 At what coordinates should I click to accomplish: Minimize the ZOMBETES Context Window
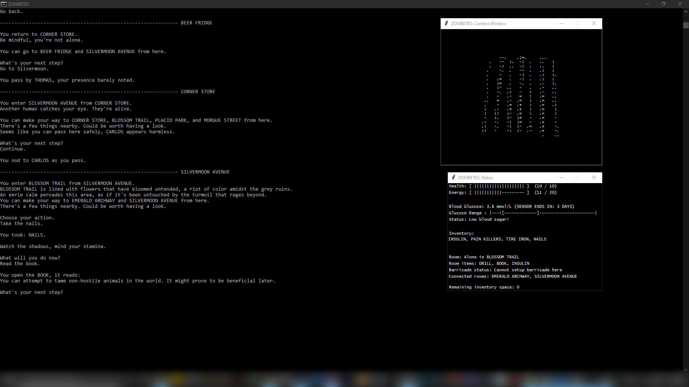[x=561, y=24]
